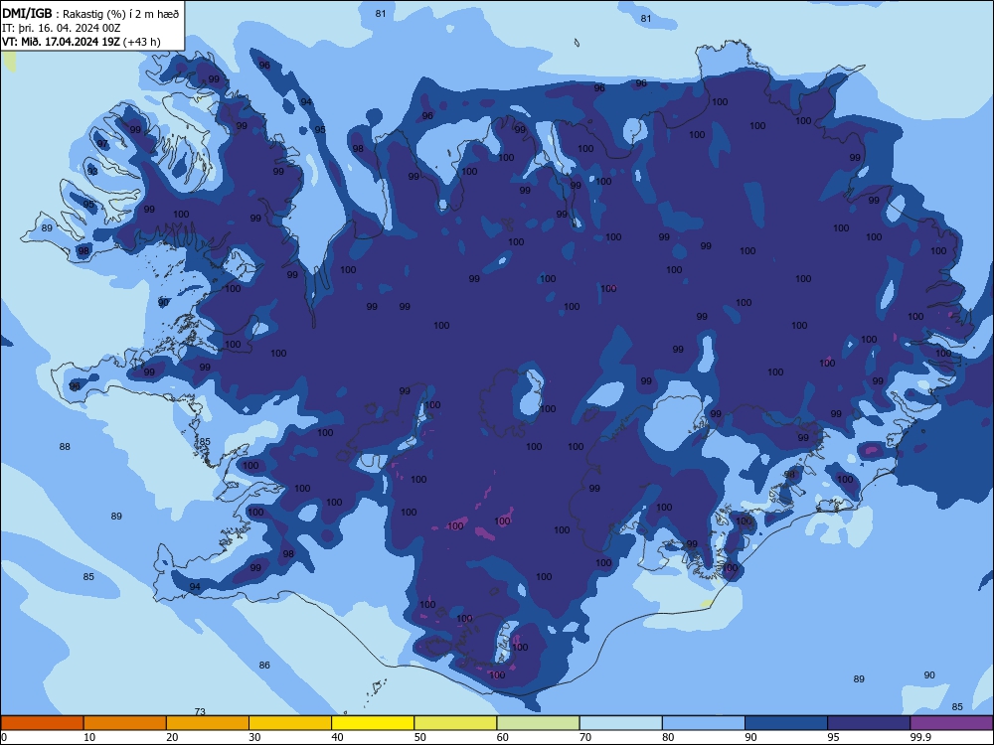
Task: Click the legend tick label '99.9'
Action: tap(920, 737)
